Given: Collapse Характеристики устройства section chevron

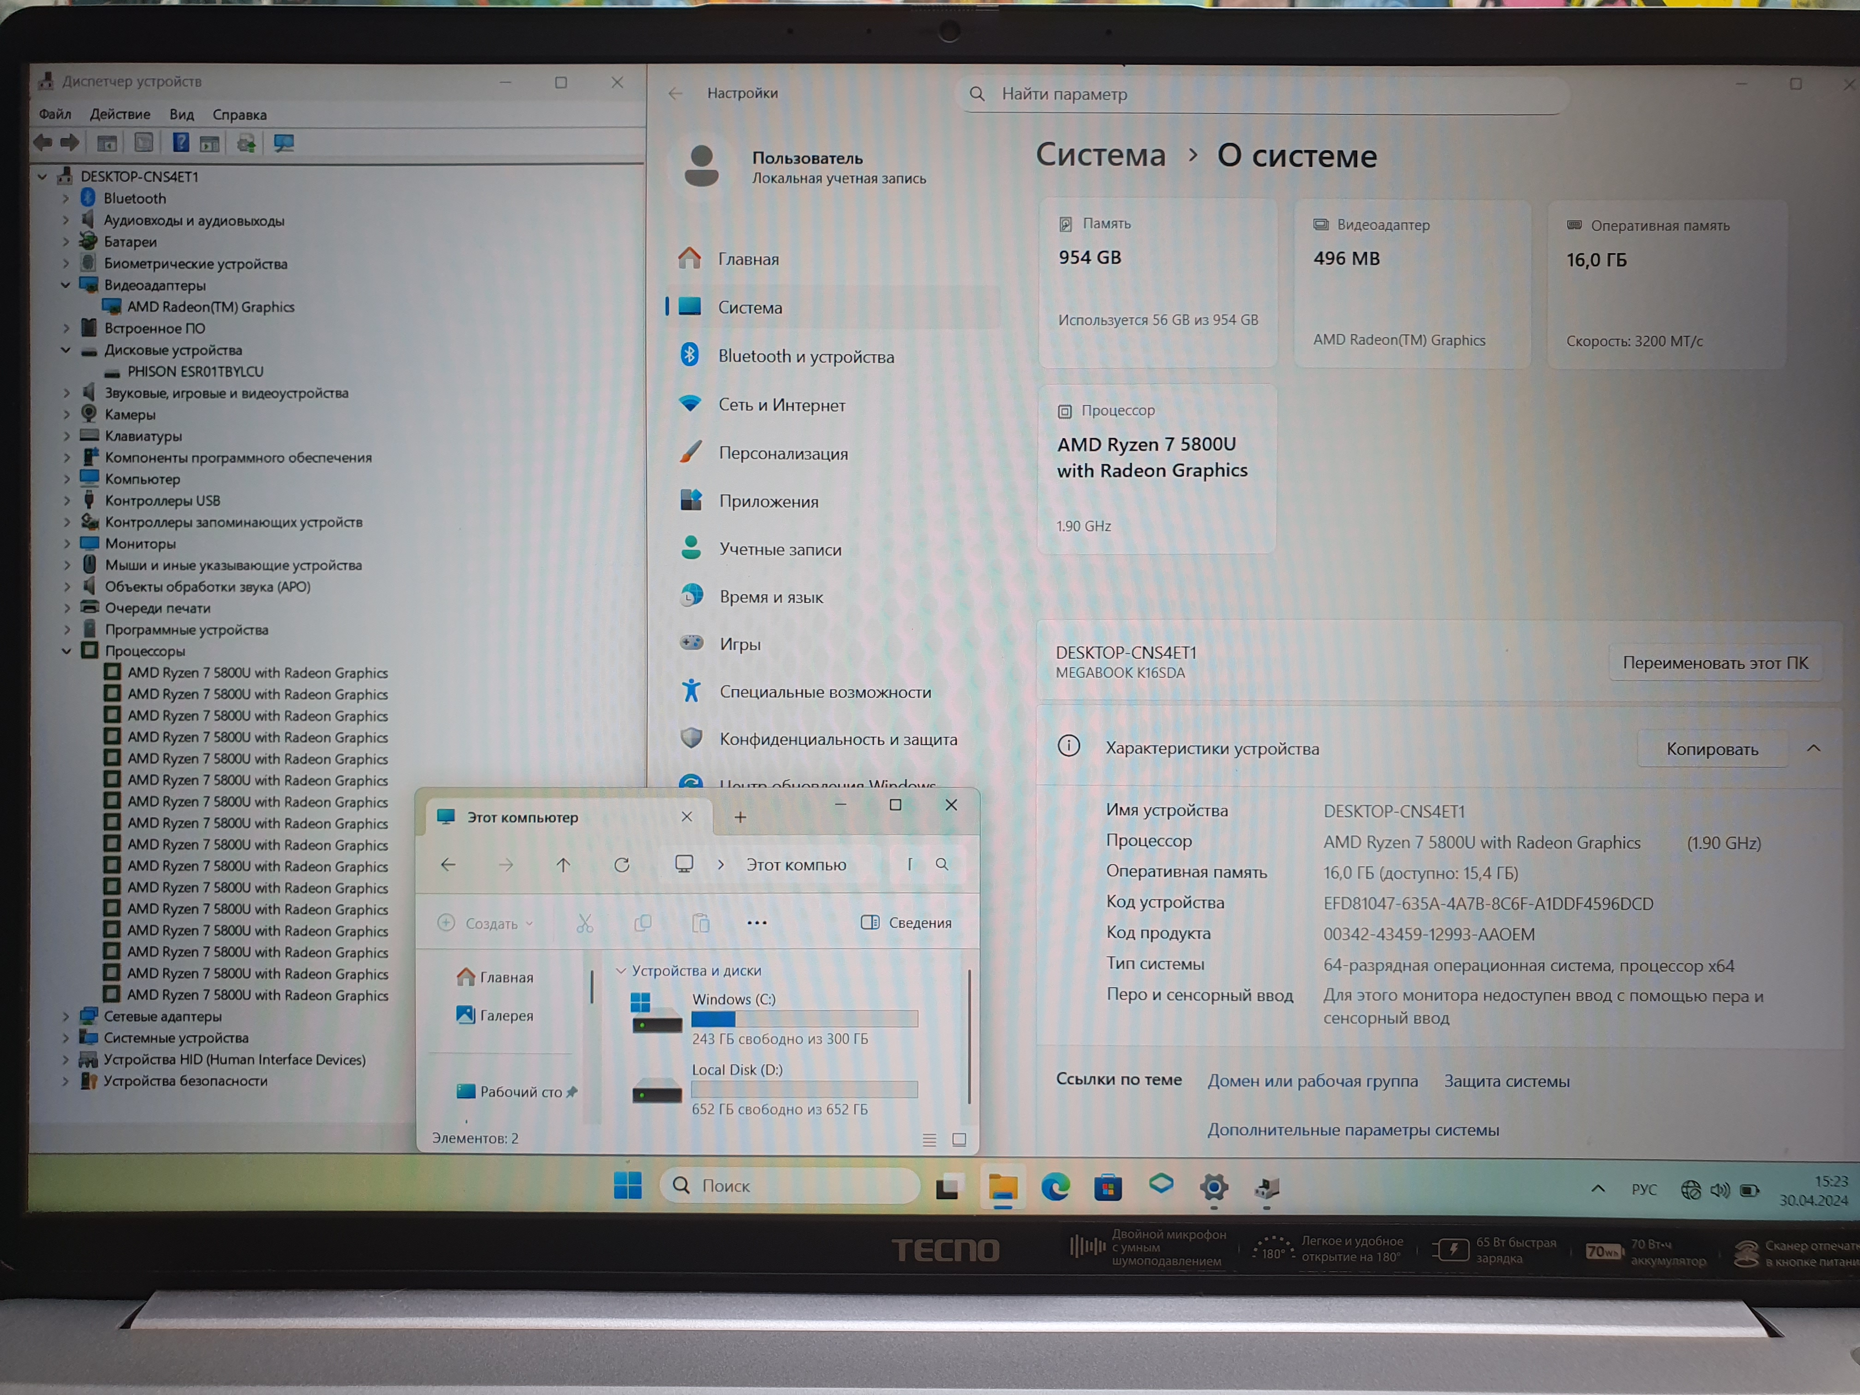Looking at the screenshot, I should point(1813,748).
